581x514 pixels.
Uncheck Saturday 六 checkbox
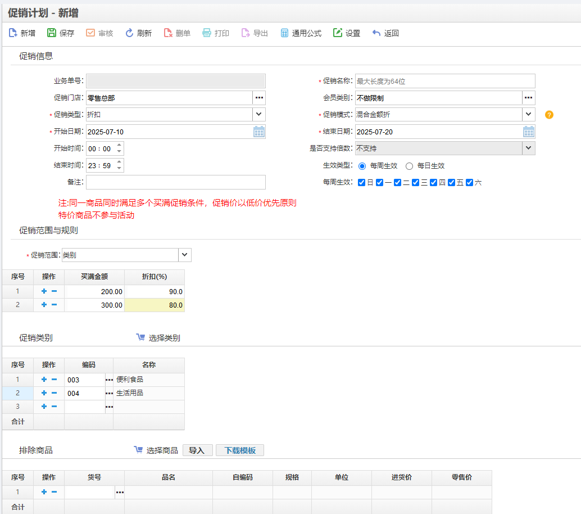point(470,182)
